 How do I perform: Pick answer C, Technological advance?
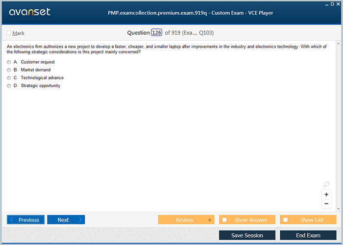pyautogui.click(x=9, y=78)
